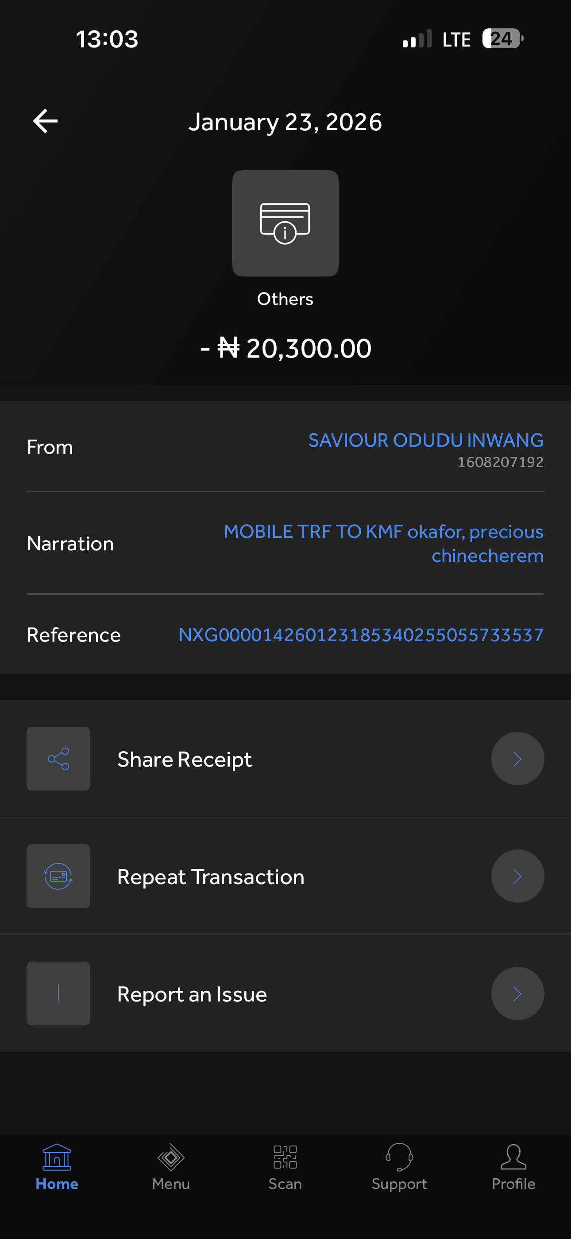The height and width of the screenshot is (1239, 571).
Task: Expand Report an Issue chevron arrow
Action: click(x=517, y=993)
